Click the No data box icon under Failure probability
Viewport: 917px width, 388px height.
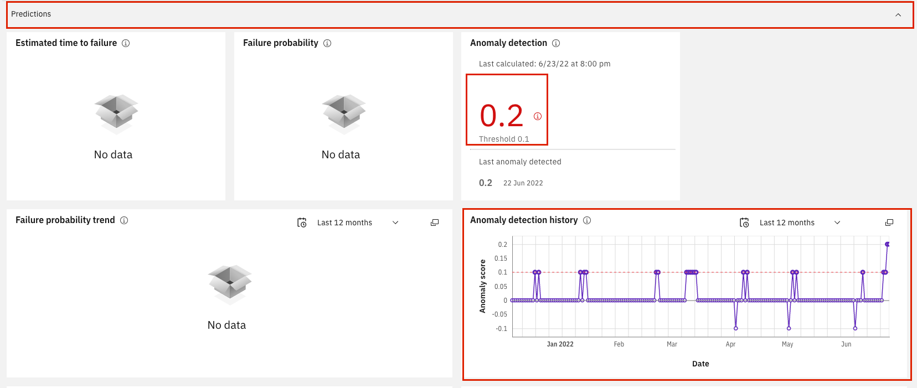click(x=344, y=114)
